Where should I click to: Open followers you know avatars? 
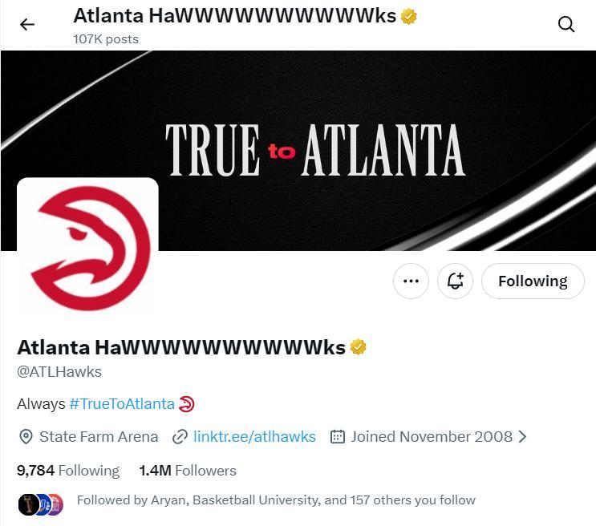41,504
